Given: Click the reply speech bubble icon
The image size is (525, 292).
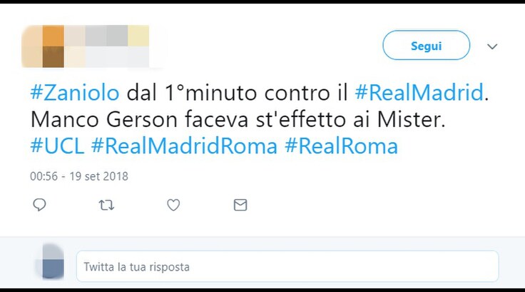Looking at the screenshot, I should (x=39, y=204).
